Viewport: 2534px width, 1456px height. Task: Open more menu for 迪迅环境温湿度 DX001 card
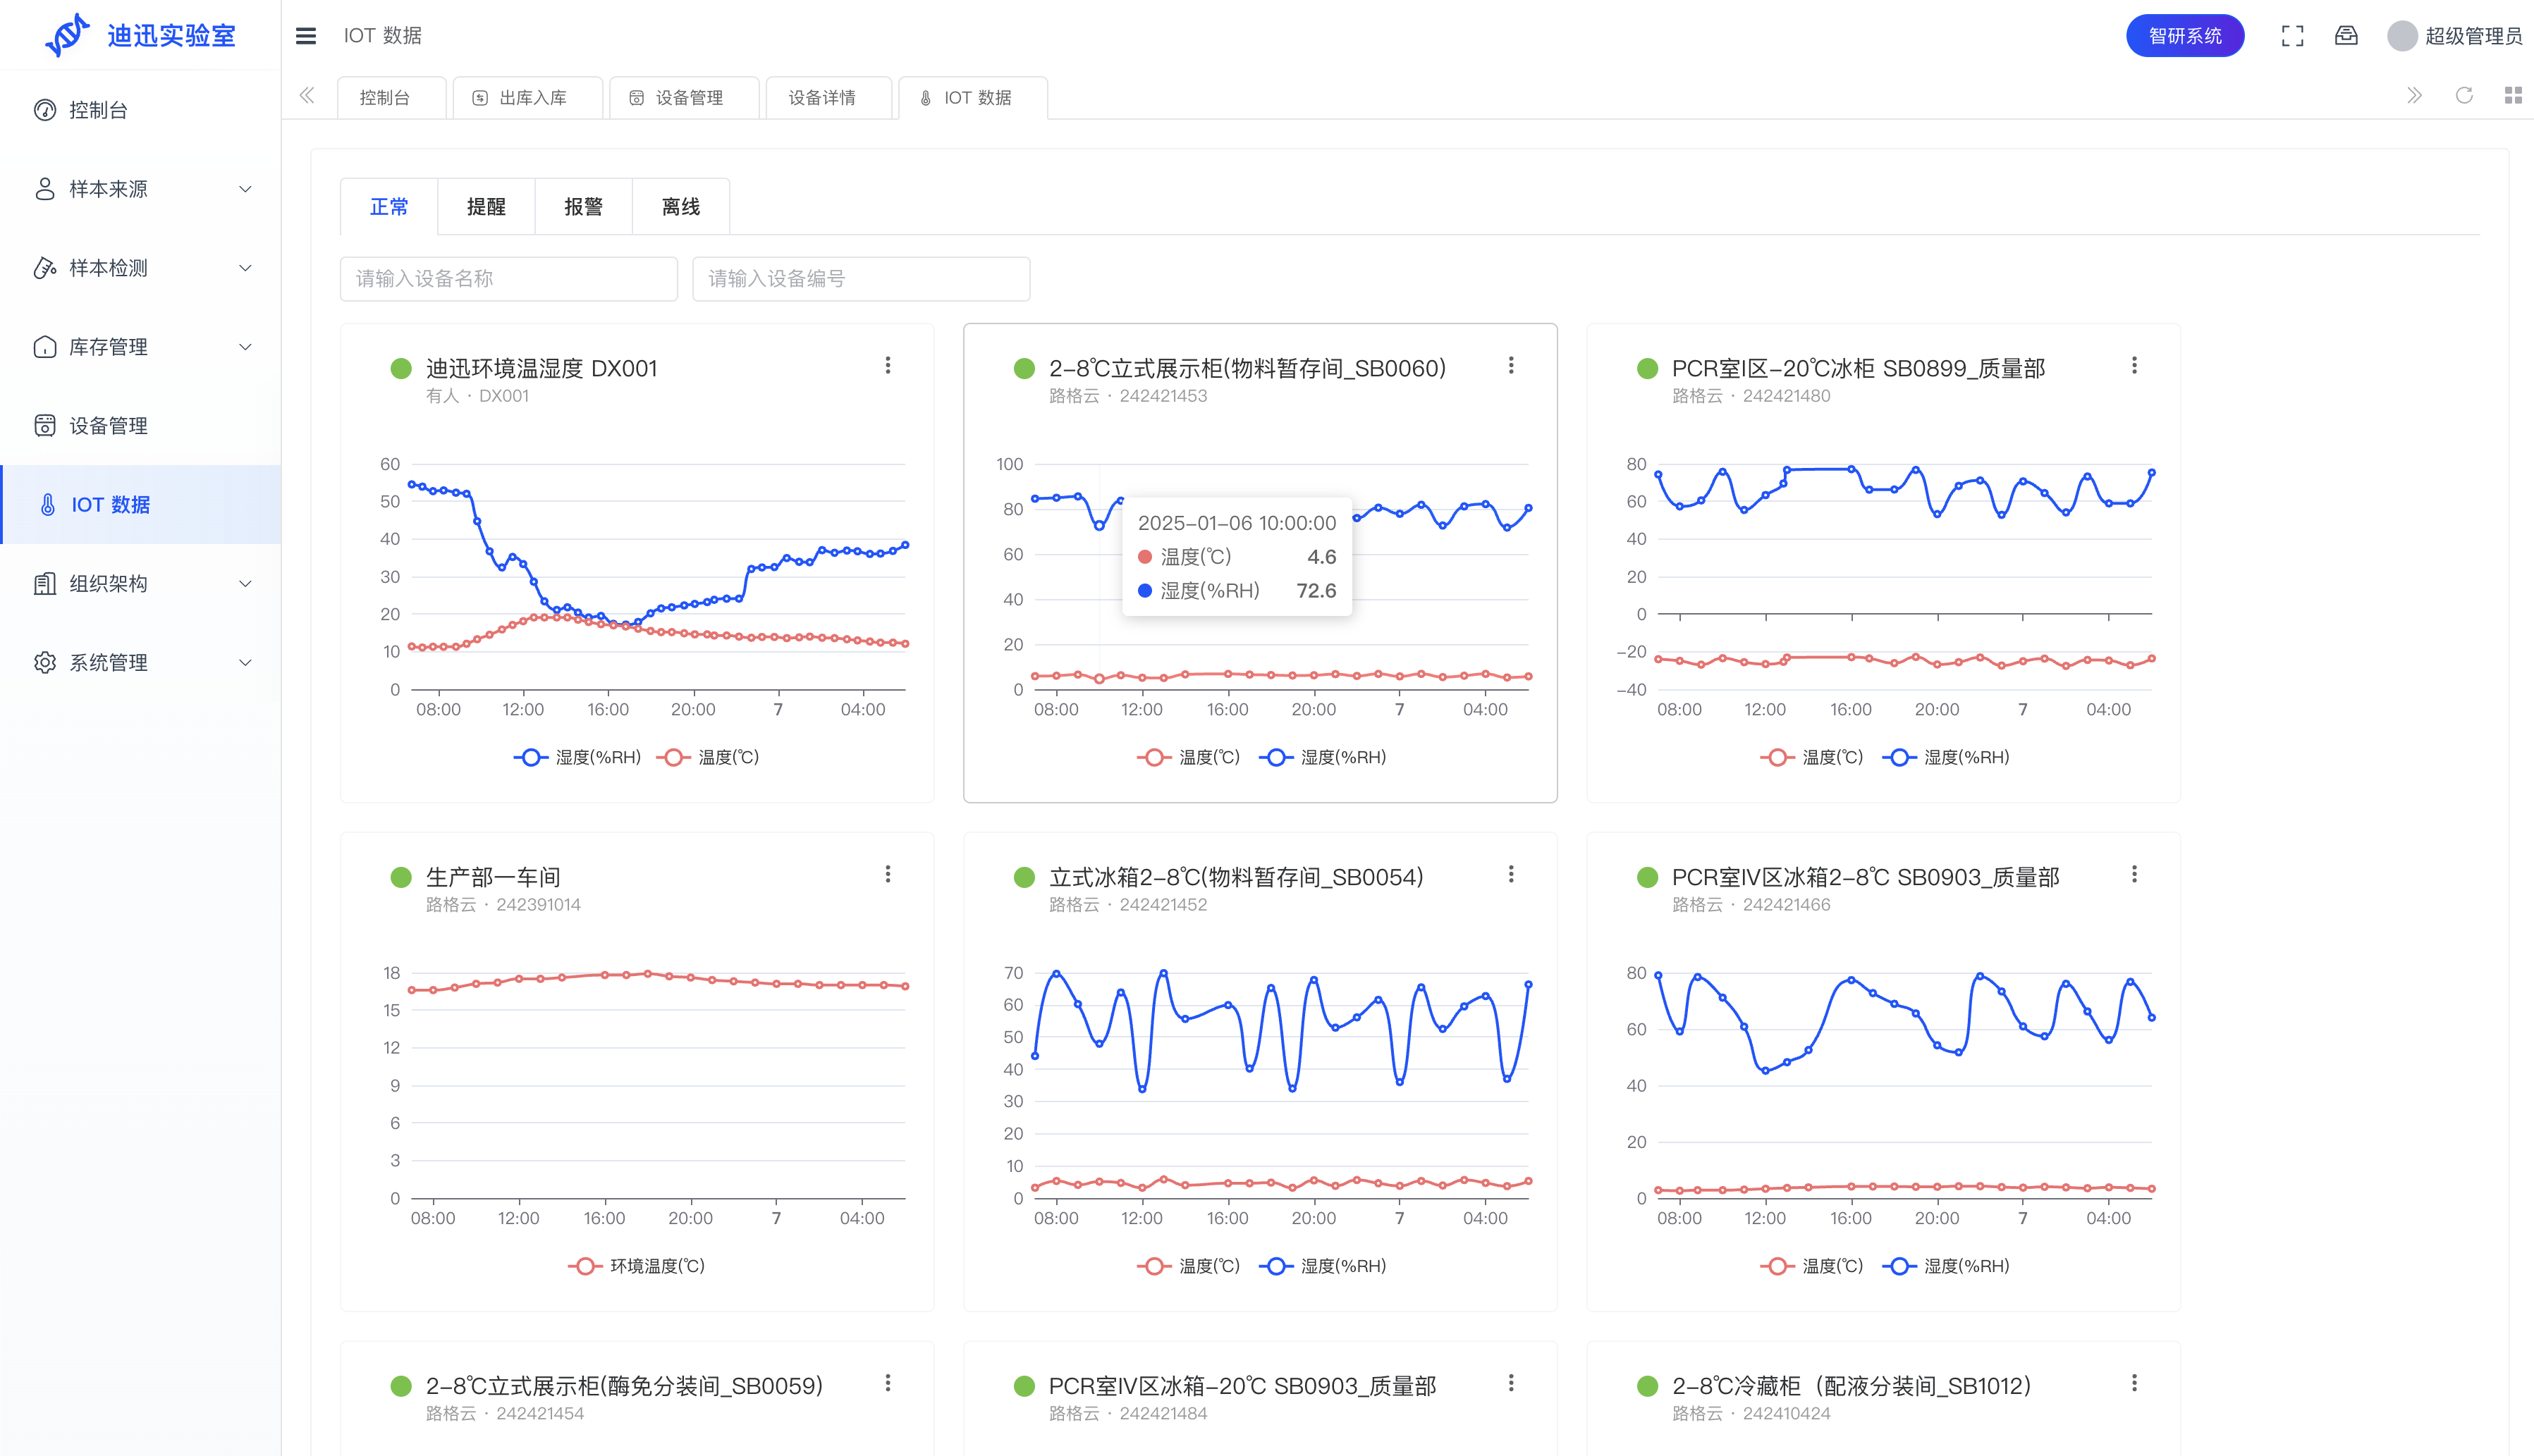(888, 366)
